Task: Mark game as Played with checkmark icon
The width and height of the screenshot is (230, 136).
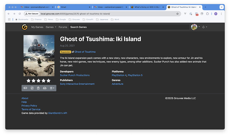Action: (x=32, y=88)
